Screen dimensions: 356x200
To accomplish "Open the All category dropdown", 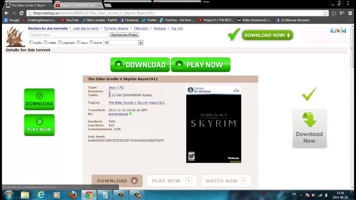I will point(123,42).
